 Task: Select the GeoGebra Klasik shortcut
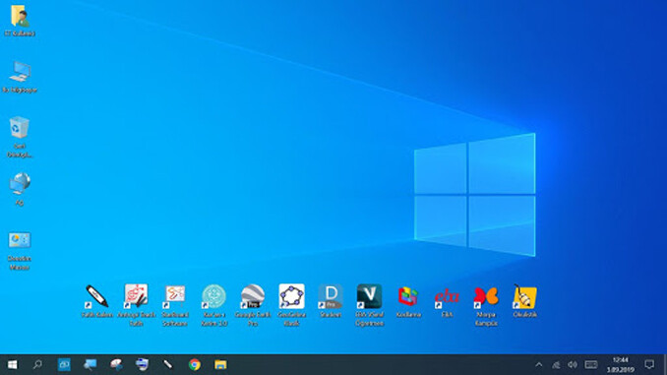(292, 296)
